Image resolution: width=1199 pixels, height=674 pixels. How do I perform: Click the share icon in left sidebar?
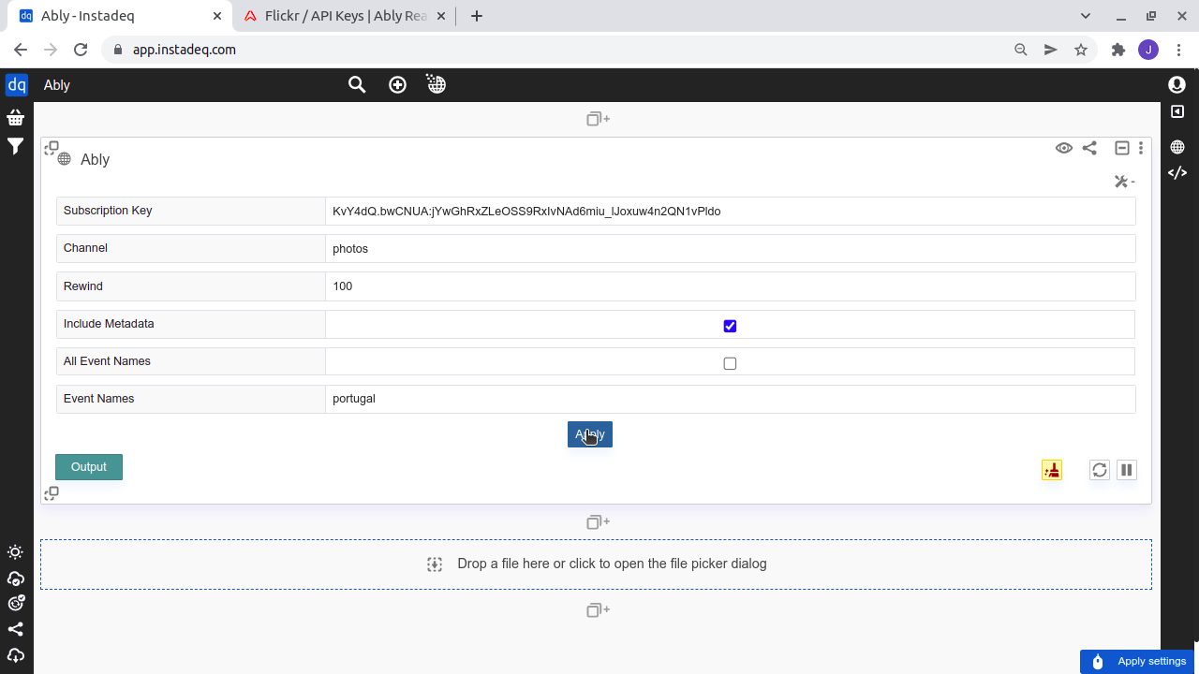15,629
